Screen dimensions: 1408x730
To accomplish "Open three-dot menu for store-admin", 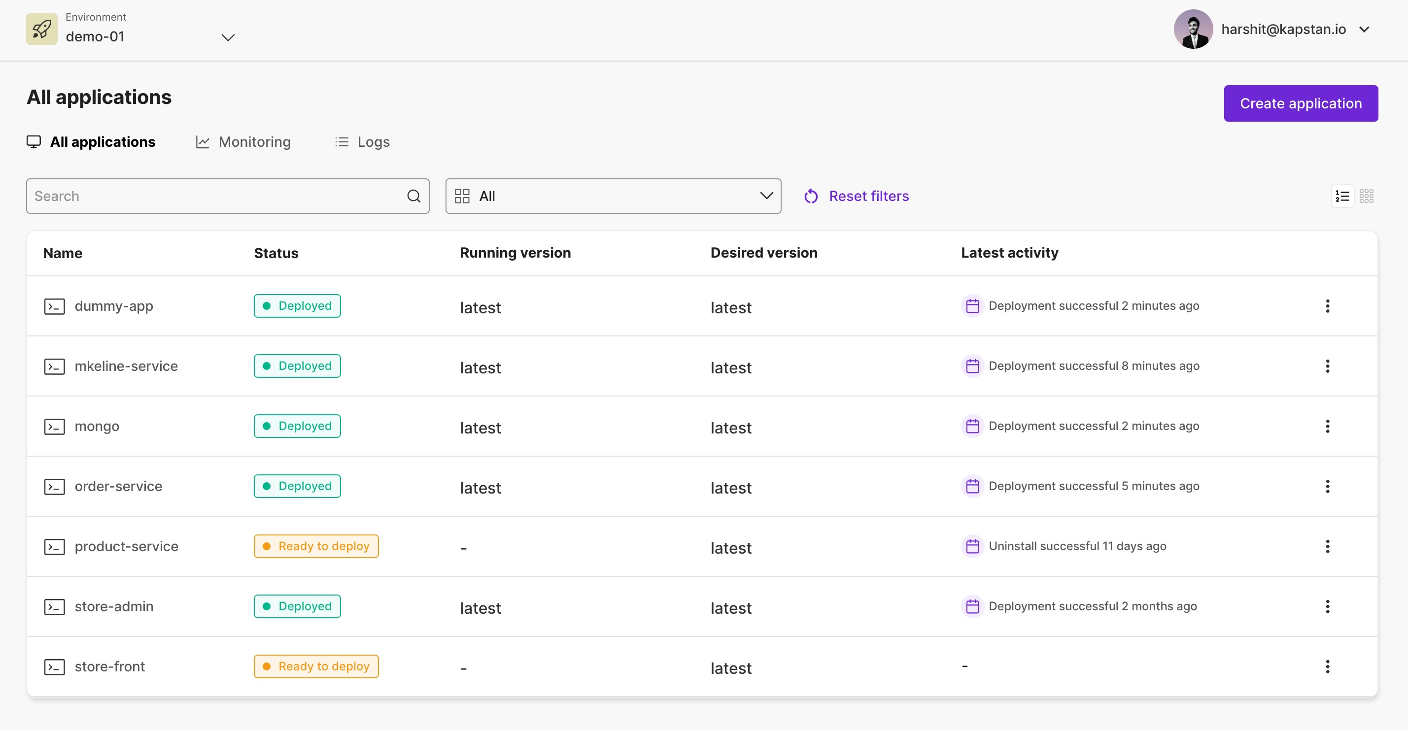I will coord(1327,606).
